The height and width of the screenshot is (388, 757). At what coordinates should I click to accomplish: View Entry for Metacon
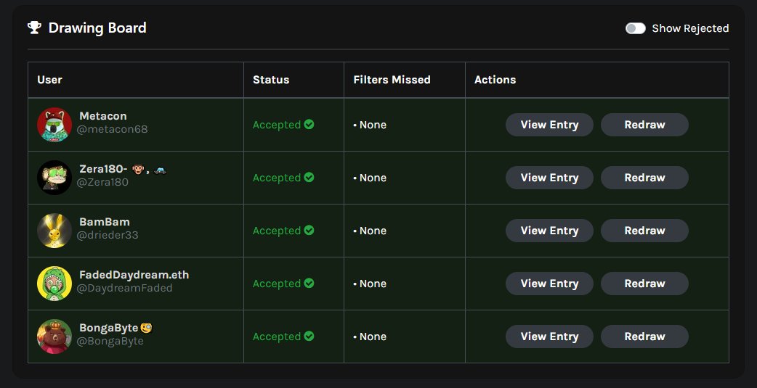pos(549,125)
